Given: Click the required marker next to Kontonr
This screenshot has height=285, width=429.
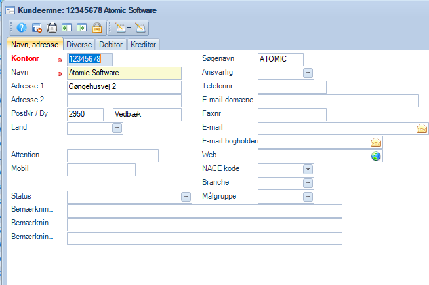Looking at the screenshot, I should 60,60.
